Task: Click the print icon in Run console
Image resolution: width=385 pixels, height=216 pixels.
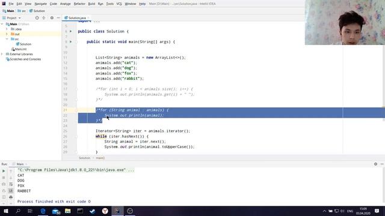Action: point(11,197)
